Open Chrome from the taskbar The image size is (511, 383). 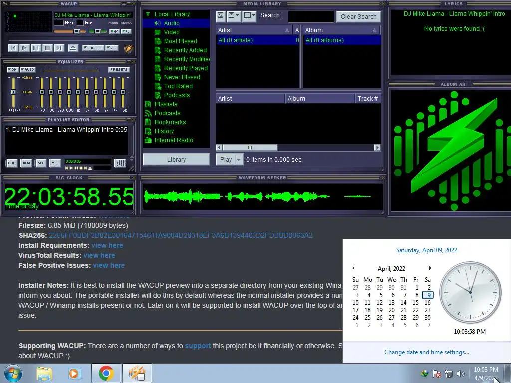[x=106, y=373]
